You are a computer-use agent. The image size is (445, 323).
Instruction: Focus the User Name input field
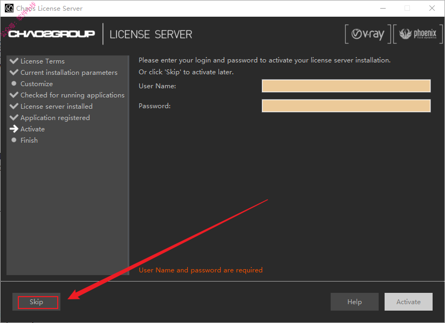coord(346,86)
